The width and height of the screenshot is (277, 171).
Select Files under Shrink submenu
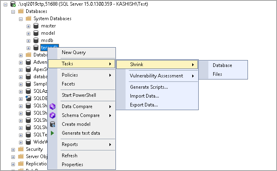click(217, 74)
